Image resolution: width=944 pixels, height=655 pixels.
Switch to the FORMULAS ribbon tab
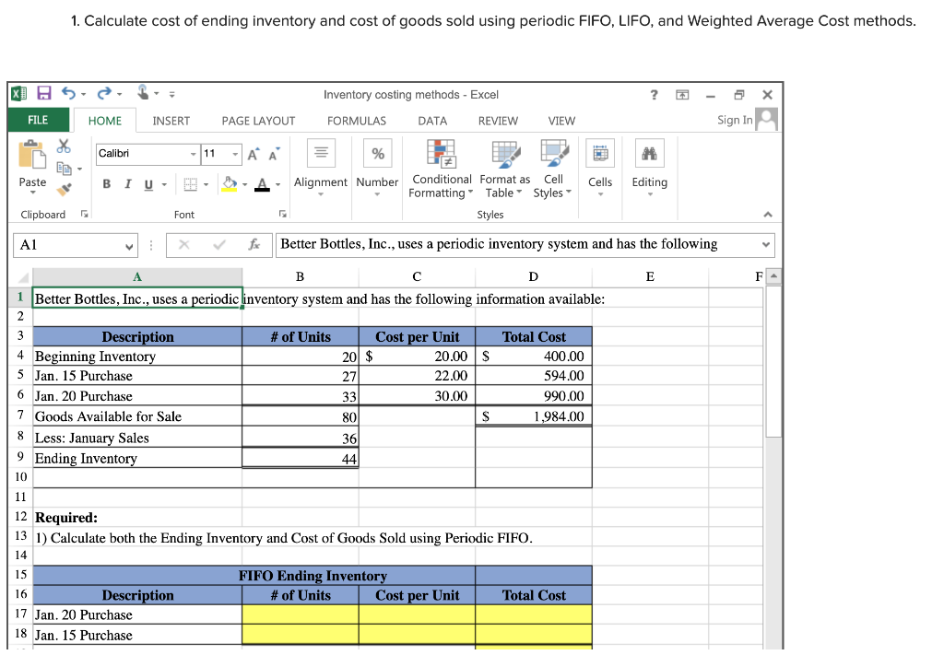356,121
